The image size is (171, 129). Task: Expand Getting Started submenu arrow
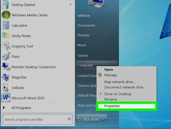point(71,4)
